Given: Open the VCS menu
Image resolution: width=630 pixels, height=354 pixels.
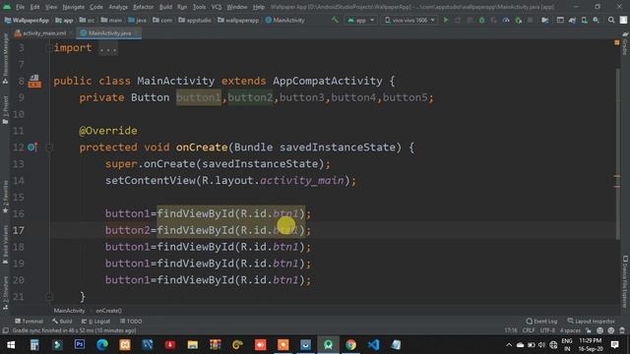Looking at the screenshot, I should (x=217, y=7).
